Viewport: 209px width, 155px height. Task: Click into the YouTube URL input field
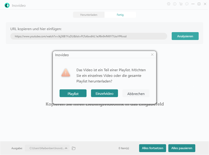(89, 36)
